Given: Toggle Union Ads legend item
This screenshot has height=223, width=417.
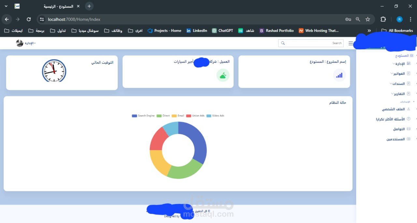Looking at the screenshot, I should click(195, 116).
